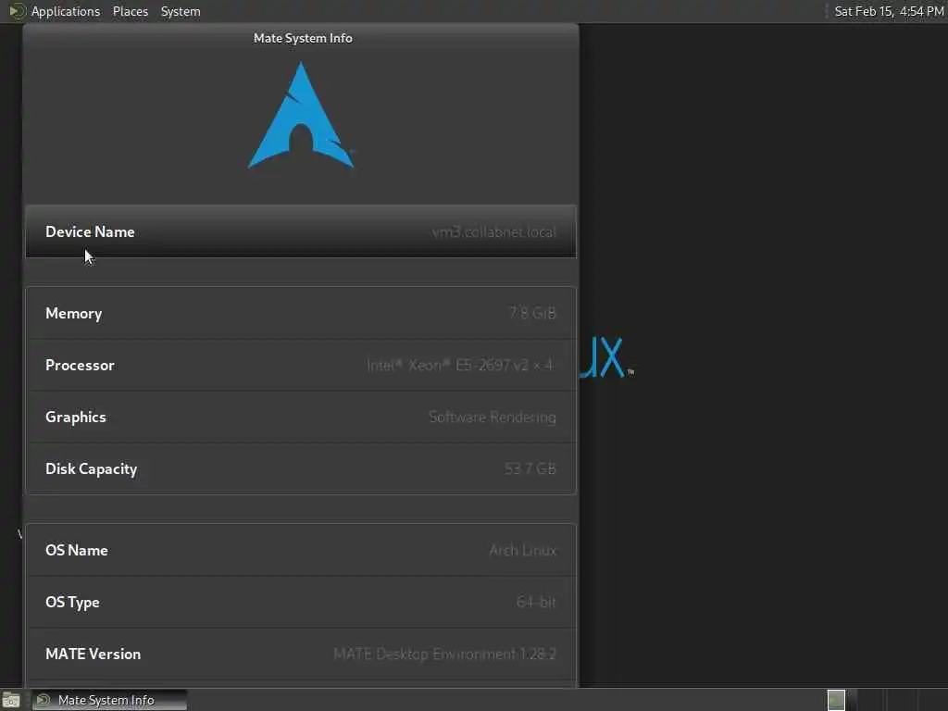The height and width of the screenshot is (711, 948).
Task: Click the Intel Xeon E5-2697 v2 value
Action: 459,365
